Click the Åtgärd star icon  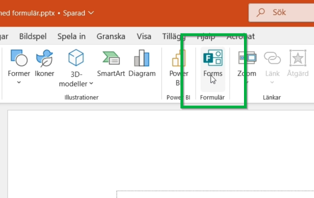tap(298, 58)
